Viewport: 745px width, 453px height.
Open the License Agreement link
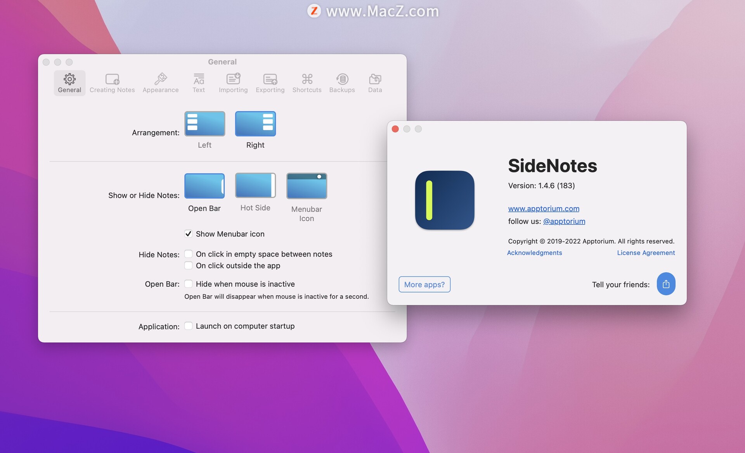646,253
